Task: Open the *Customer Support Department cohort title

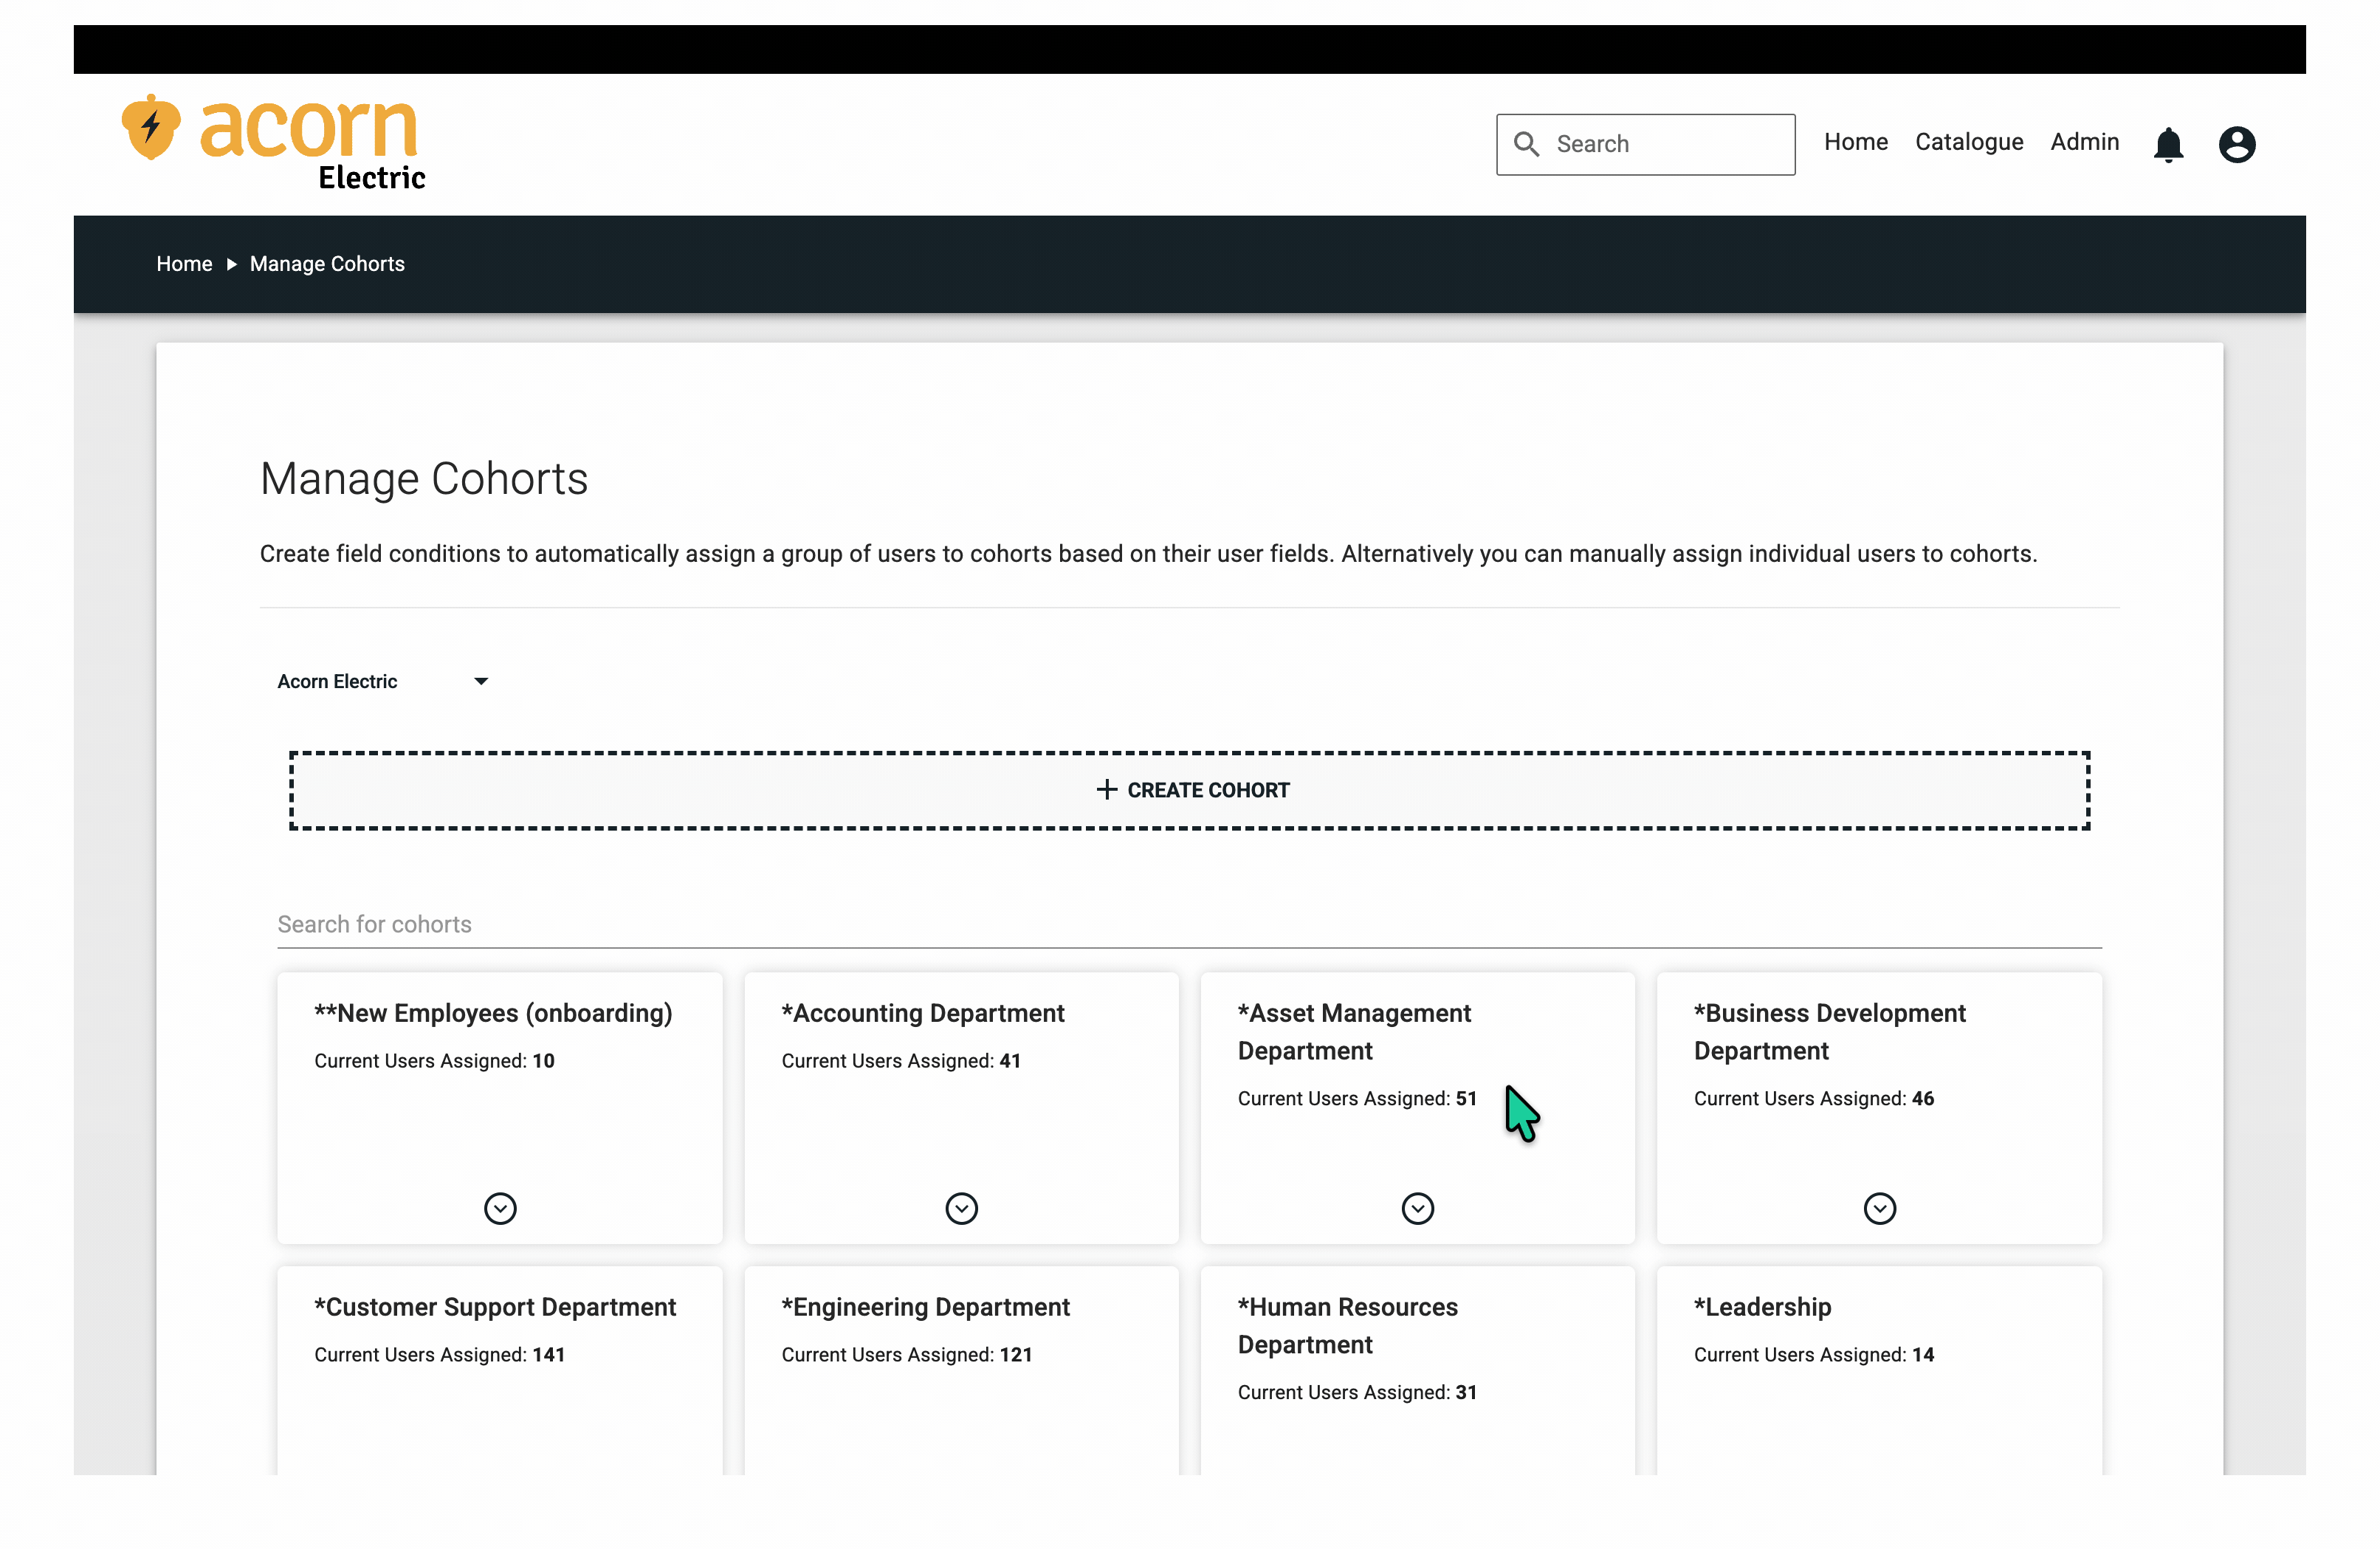Action: click(x=495, y=1307)
